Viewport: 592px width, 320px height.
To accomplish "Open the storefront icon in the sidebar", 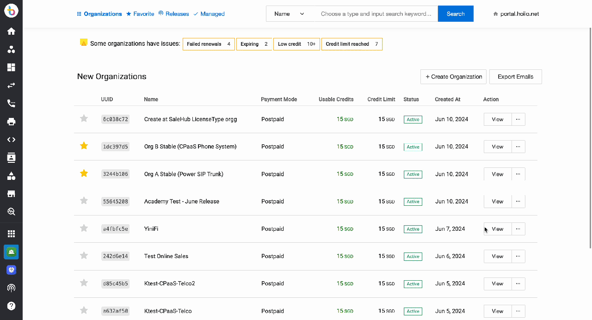I will tap(11, 194).
